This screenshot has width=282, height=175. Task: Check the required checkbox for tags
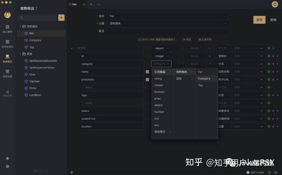click(x=147, y=95)
